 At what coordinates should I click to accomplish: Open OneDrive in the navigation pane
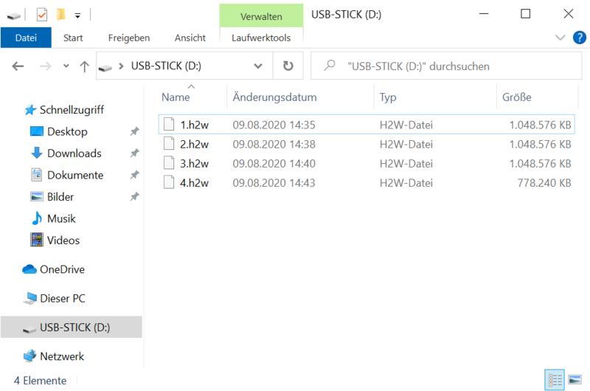pos(62,269)
